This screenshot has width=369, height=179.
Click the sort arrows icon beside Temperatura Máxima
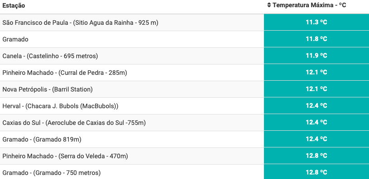[x=269, y=5]
